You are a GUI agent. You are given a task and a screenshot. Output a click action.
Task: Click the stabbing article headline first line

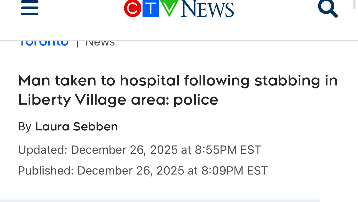[178, 80]
